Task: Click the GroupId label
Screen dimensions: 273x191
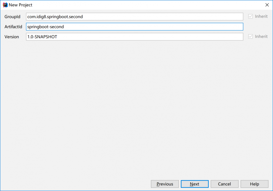Action: 12,17
